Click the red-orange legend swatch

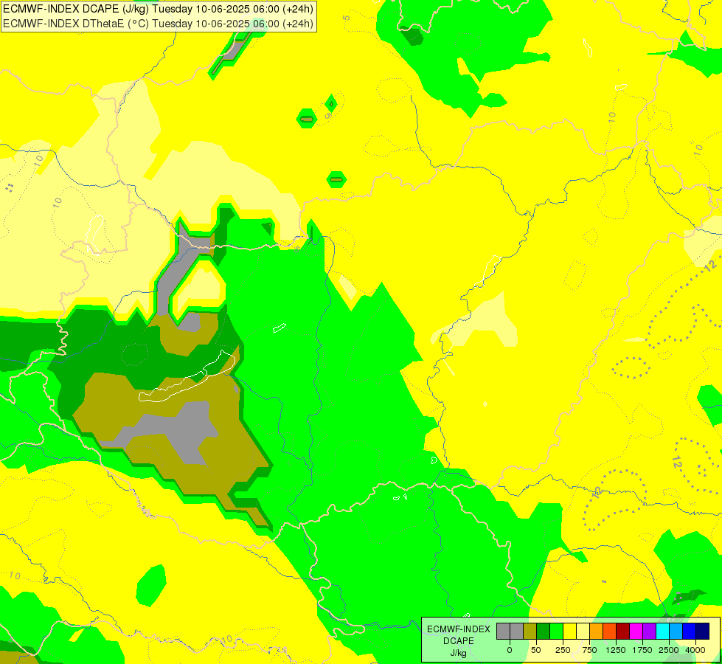click(x=610, y=631)
